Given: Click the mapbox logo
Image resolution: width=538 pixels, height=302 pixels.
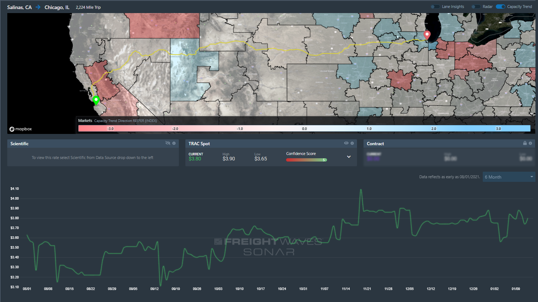Looking at the screenshot, I should coord(21,129).
